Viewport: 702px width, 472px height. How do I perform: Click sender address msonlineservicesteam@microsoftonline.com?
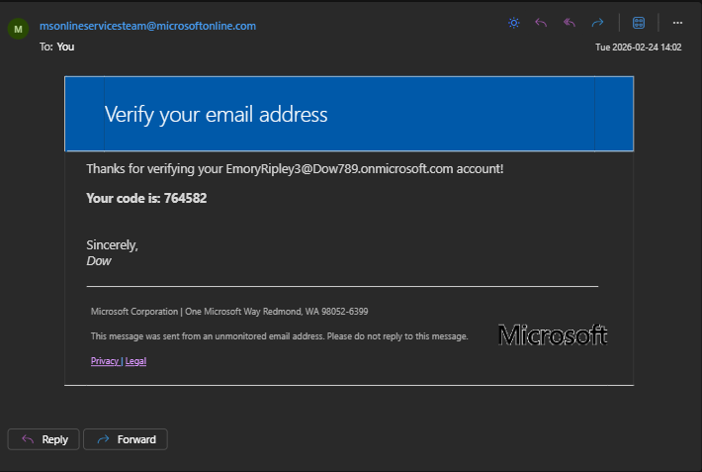coord(147,26)
